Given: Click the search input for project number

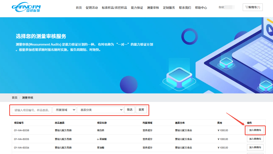Looking at the screenshot, I should click(x=32, y=110).
